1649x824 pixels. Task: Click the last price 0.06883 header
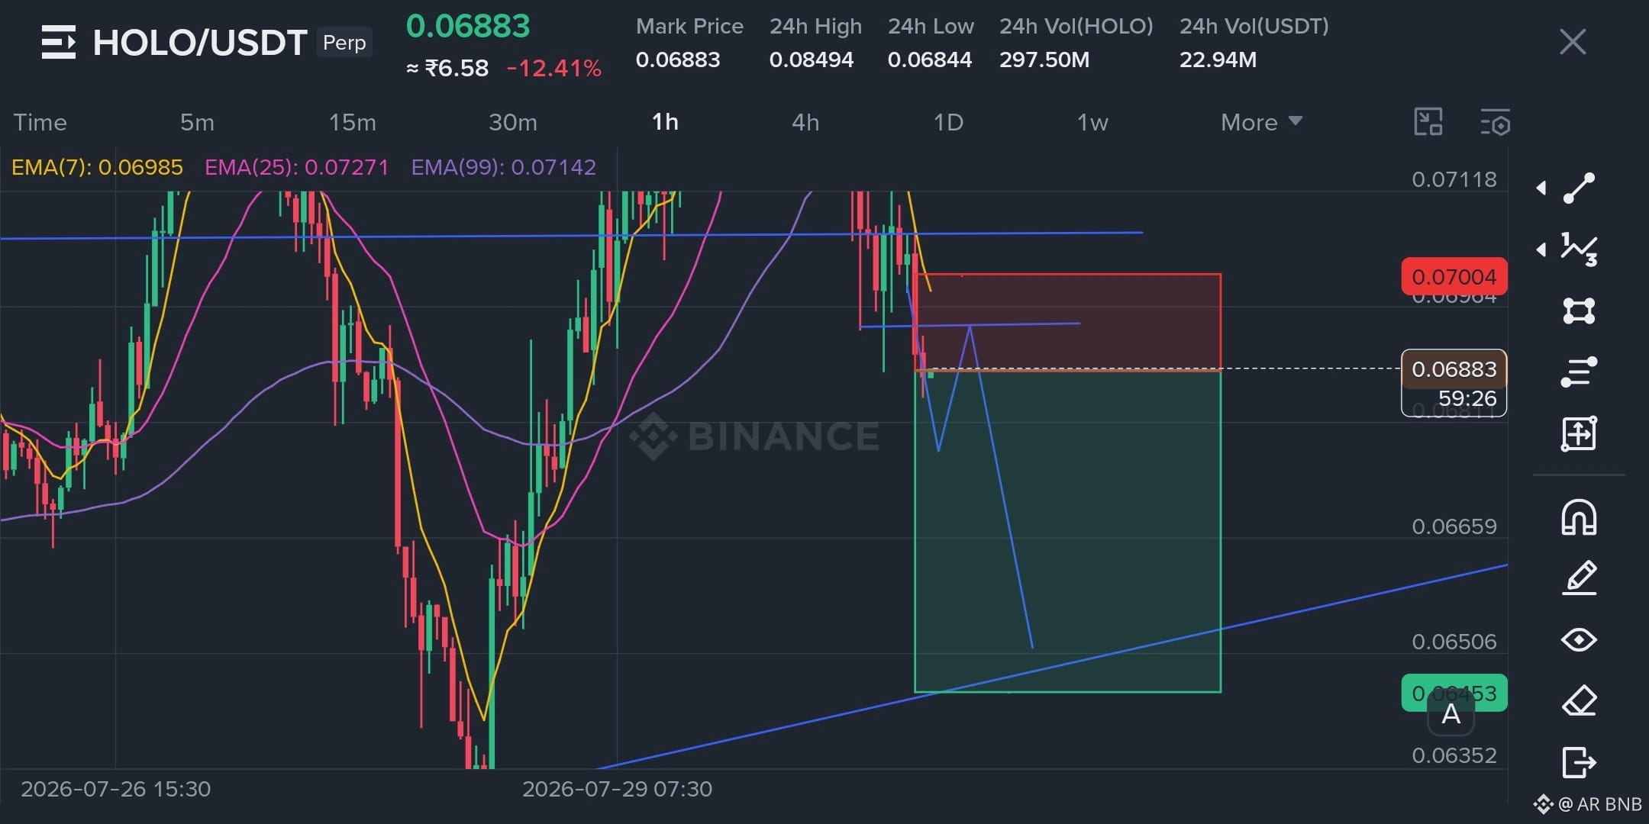468,26
